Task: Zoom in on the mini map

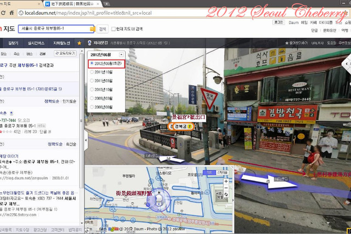Action: pos(226,181)
